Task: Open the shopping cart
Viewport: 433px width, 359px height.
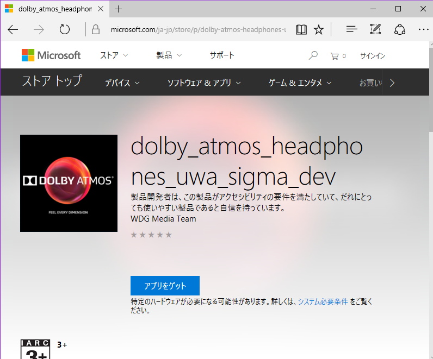Action: coord(338,56)
